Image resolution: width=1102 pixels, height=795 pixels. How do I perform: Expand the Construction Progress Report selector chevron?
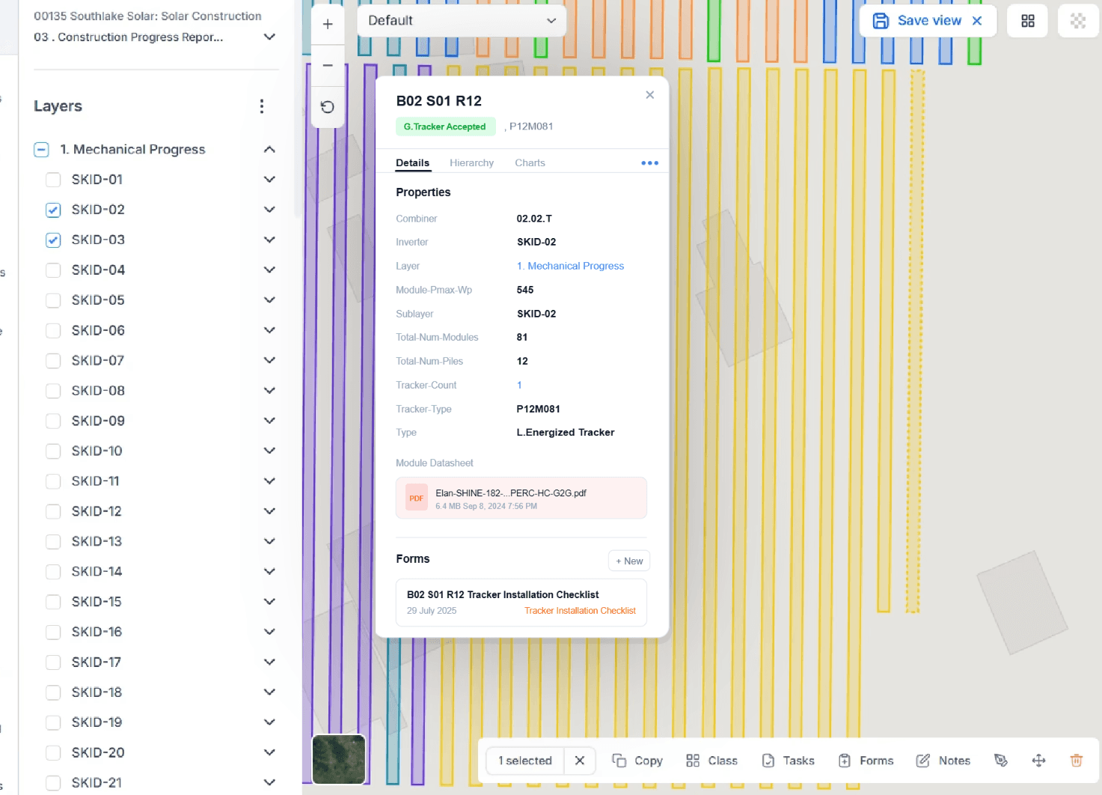(270, 37)
